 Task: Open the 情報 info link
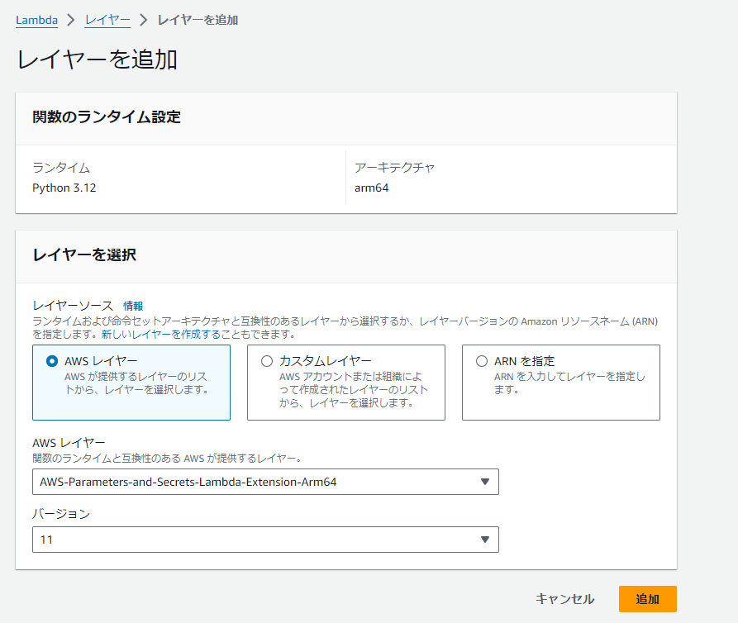[x=133, y=306]
